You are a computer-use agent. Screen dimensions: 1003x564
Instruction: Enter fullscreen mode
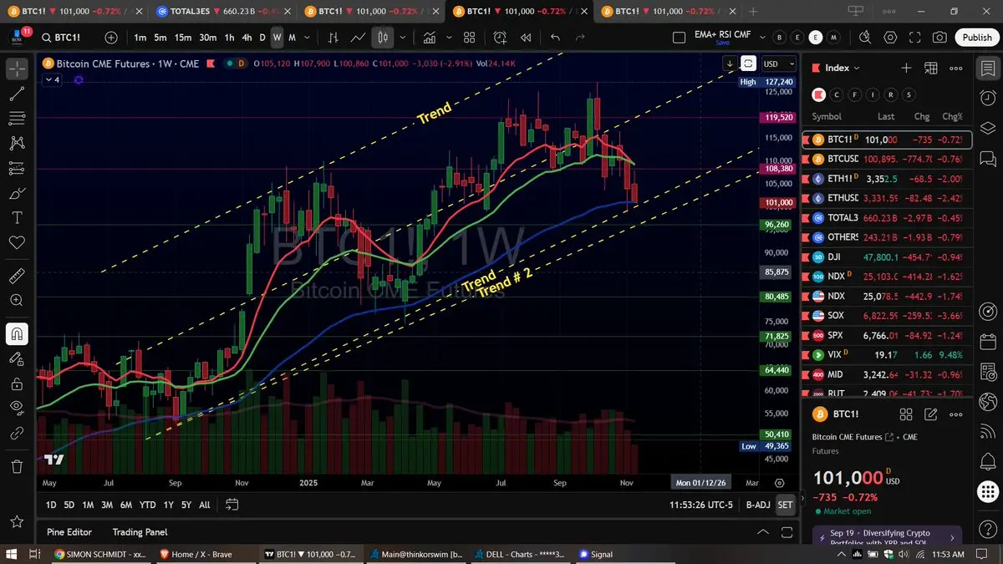click(x=915, y=38)
